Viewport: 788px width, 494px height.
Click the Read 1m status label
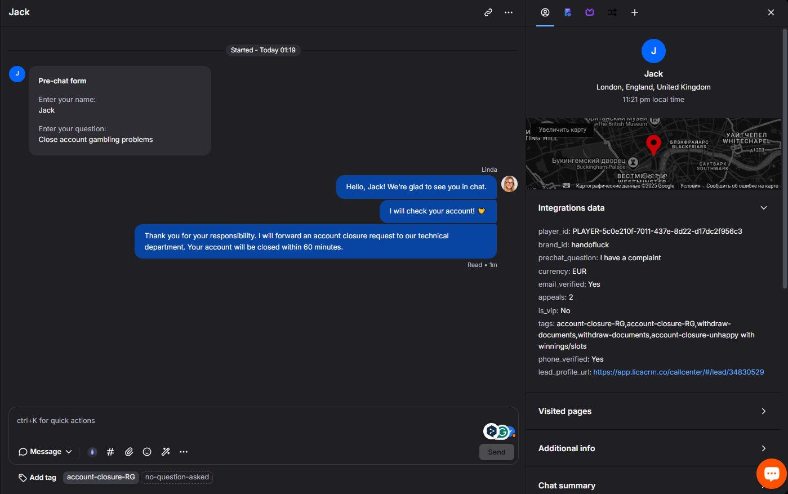pos(482,265)
